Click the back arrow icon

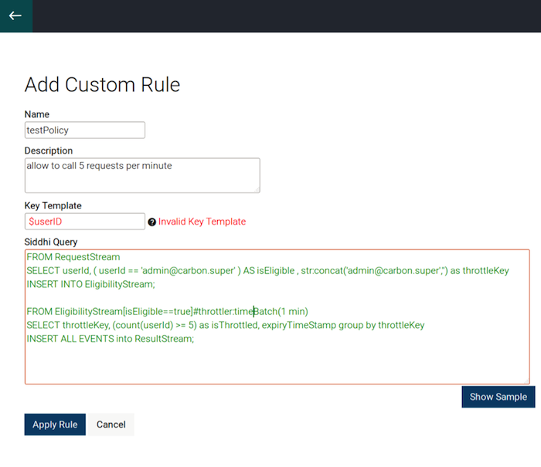pyautogui.click(x=15, y=15)
